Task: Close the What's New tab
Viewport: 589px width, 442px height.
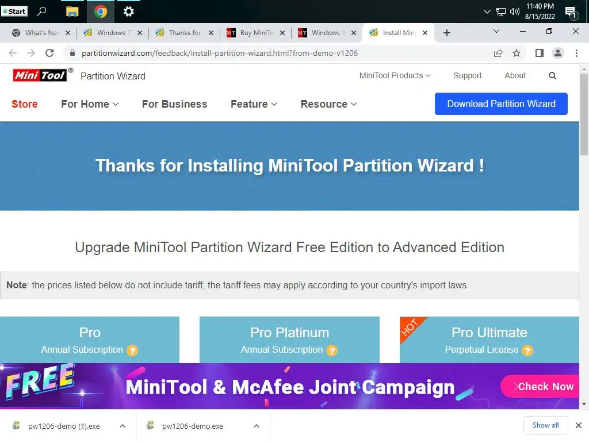Action: coord(68,33)
